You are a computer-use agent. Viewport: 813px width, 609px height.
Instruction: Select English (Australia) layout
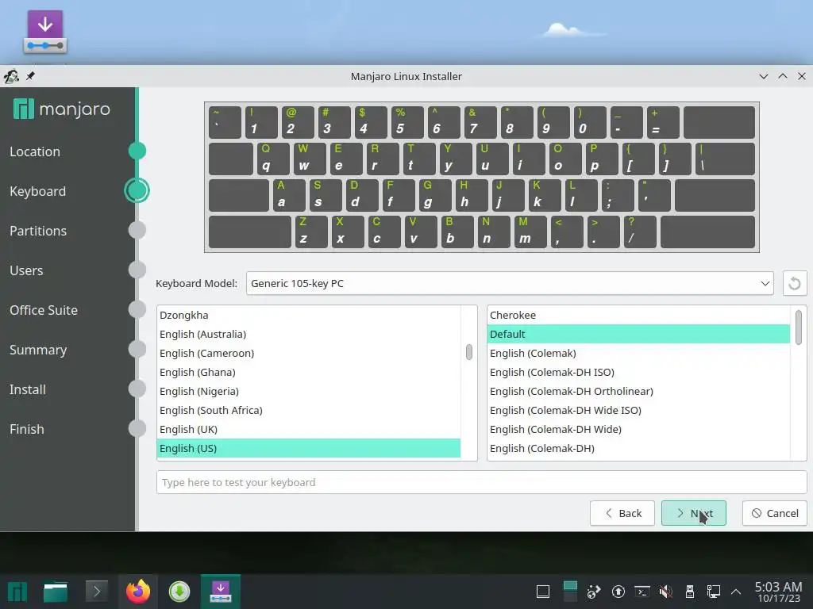click(309, 334)
